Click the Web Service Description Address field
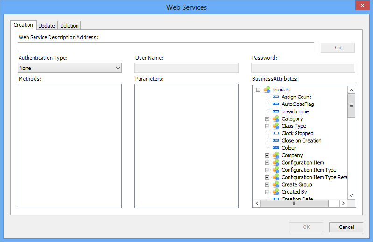The image size is (373, 242). tap(166, 47)
